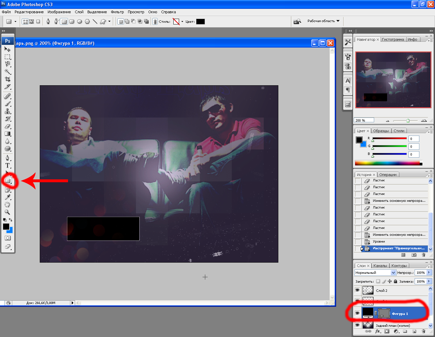This screenshot has height=337, width=435.
Task: Select the Zoom magnifier tool
Action: (7, 212)
